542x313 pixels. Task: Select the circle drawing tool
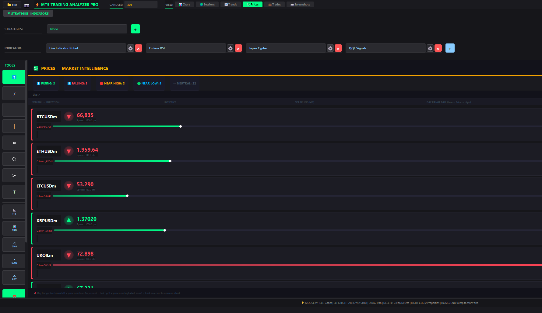pyautogui.click(x=14, y=159)
